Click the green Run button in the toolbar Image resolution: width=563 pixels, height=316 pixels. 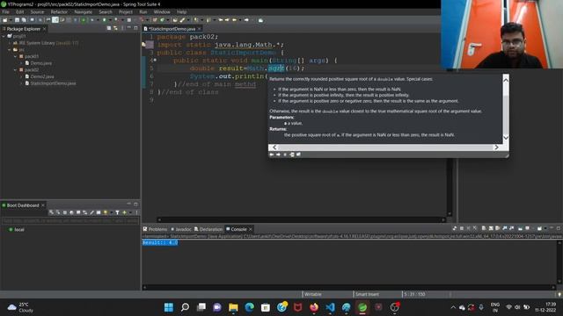coord(104,20)
